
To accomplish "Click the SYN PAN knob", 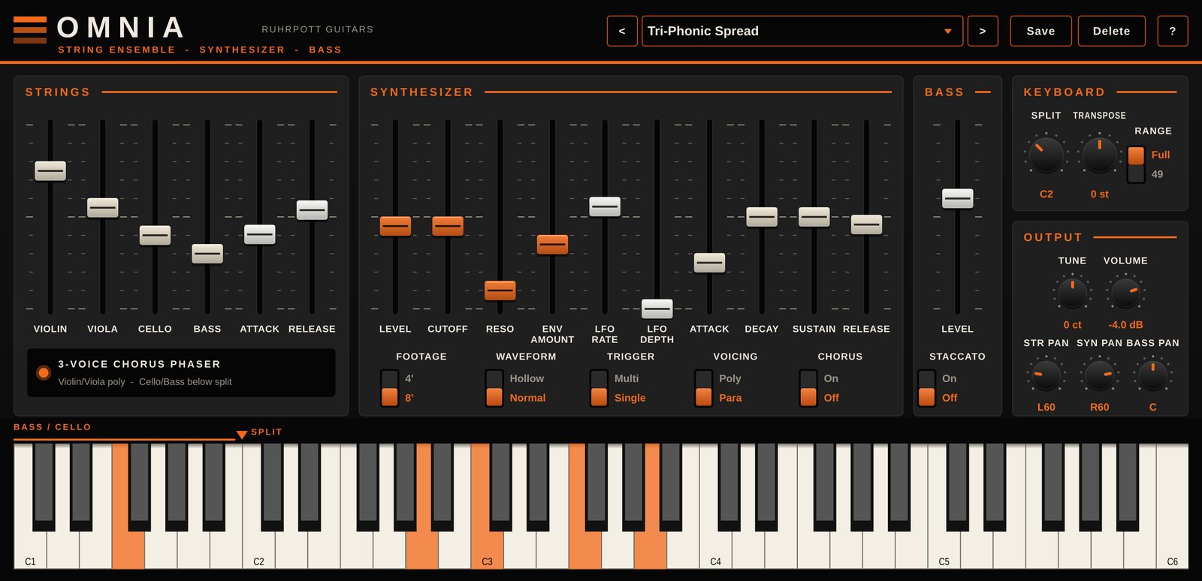I will click(1099, 375).
